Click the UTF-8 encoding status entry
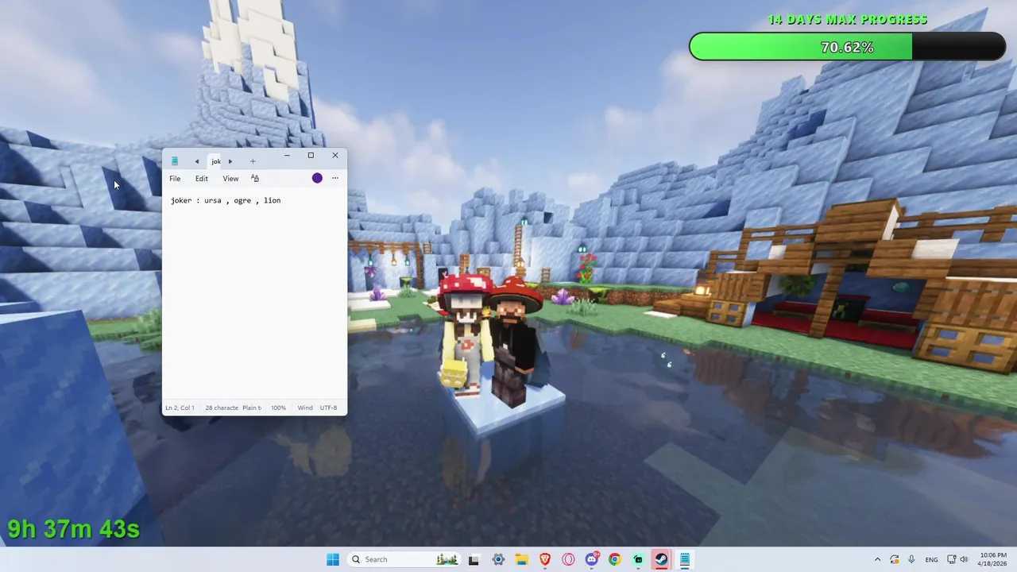 (328, 408)
